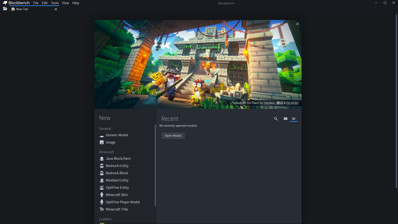This screenshot has height=224, width=398.
Task: Click the 'No recently opened models' text
Action: 178,126
